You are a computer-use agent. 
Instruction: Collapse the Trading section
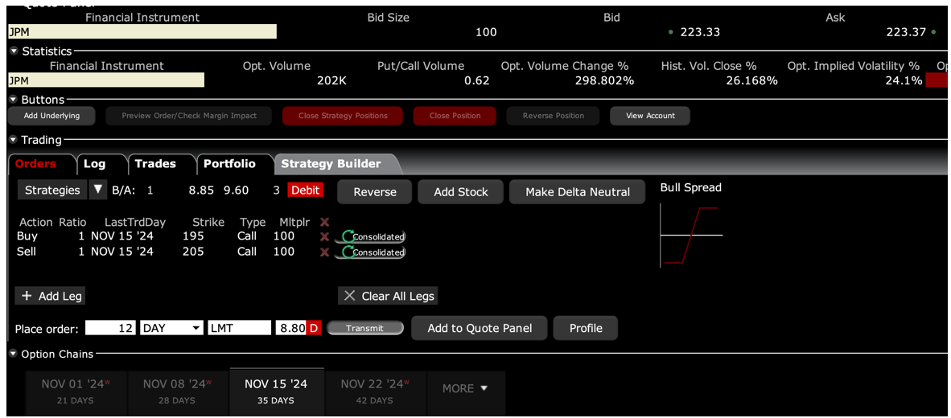[x=14, y=140]
